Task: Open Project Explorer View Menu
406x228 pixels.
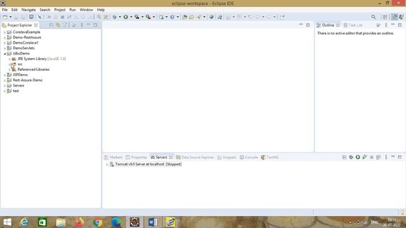Action: (82, 25)
